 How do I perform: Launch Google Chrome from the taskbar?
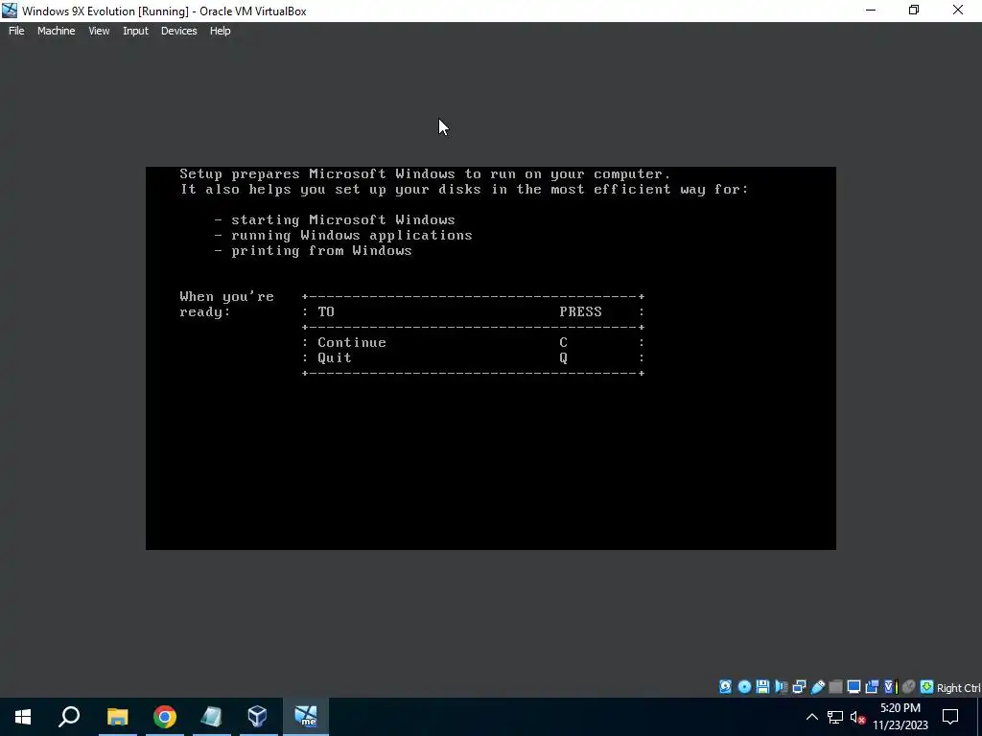tap(165, 717)
